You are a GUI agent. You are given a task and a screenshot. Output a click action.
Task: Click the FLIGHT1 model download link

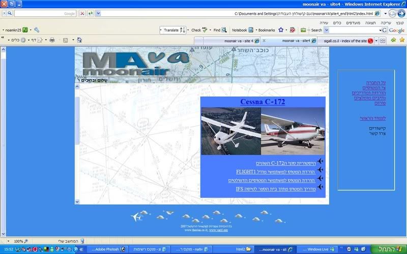[x=275, y=172]
